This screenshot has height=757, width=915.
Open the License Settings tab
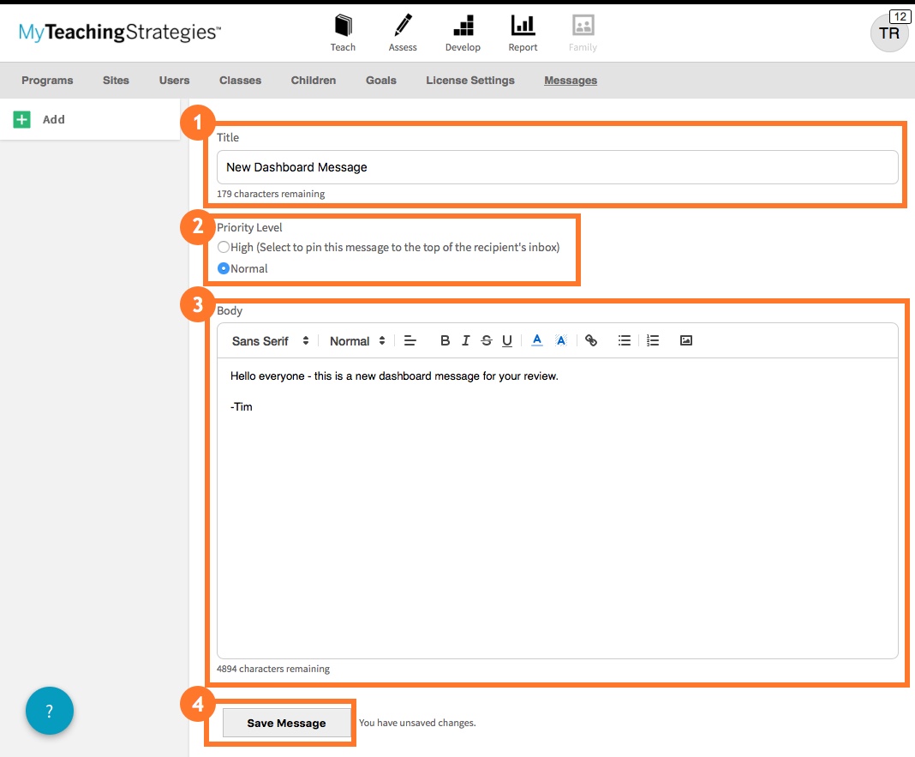(469, 80)
